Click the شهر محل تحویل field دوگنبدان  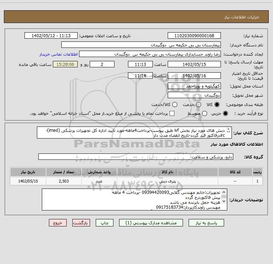tap(194, 95)
